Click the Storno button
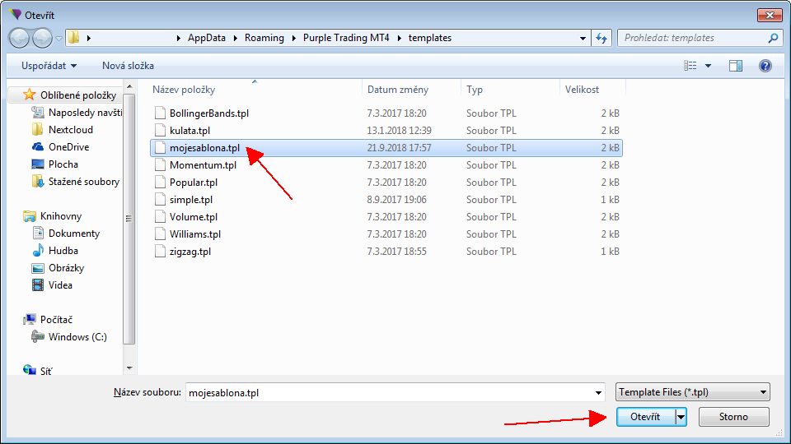The image size is (791, 444). tap(733, 417)
